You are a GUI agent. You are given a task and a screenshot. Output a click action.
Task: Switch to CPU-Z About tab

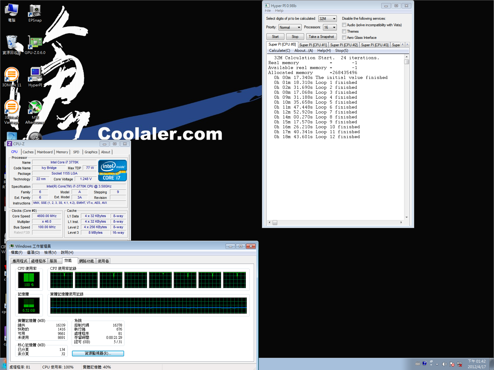coord(106,152)
